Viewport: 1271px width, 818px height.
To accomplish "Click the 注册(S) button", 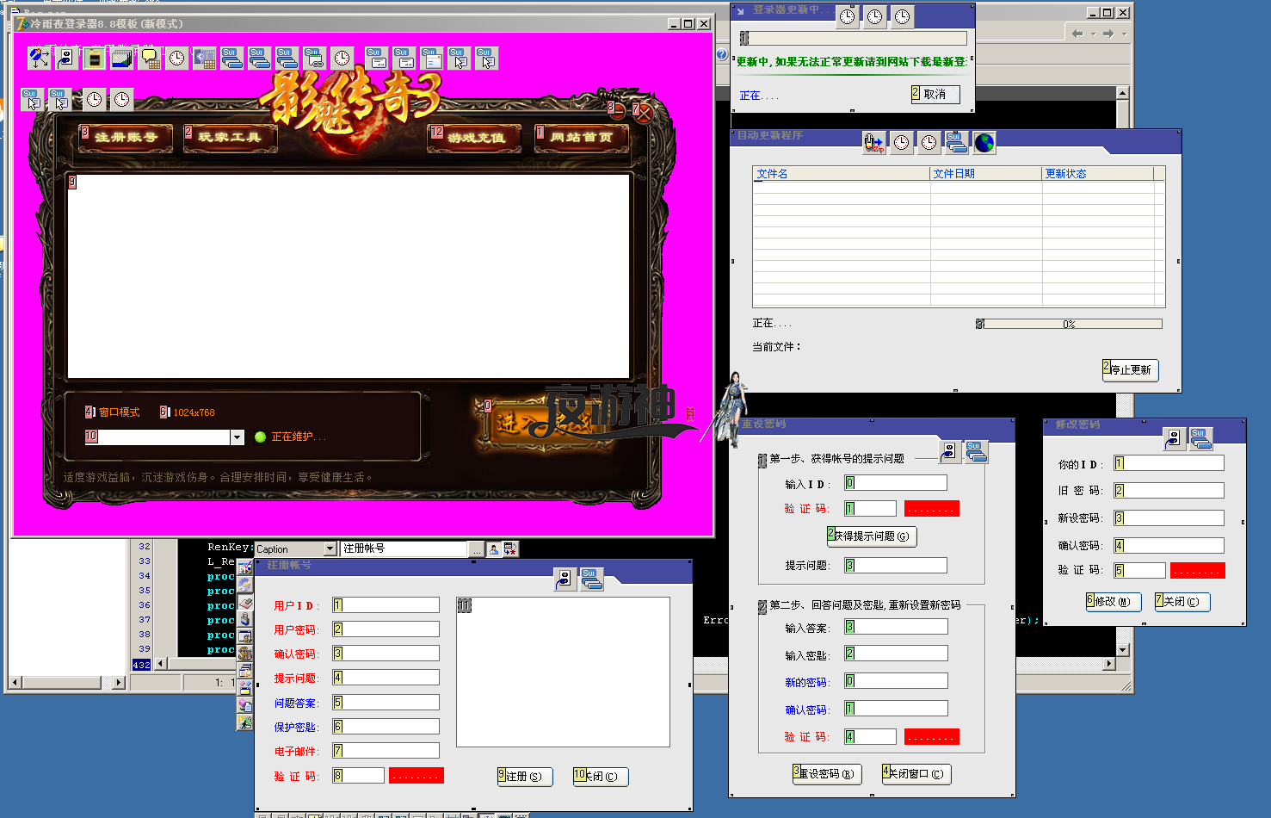I will click(525, 777).
